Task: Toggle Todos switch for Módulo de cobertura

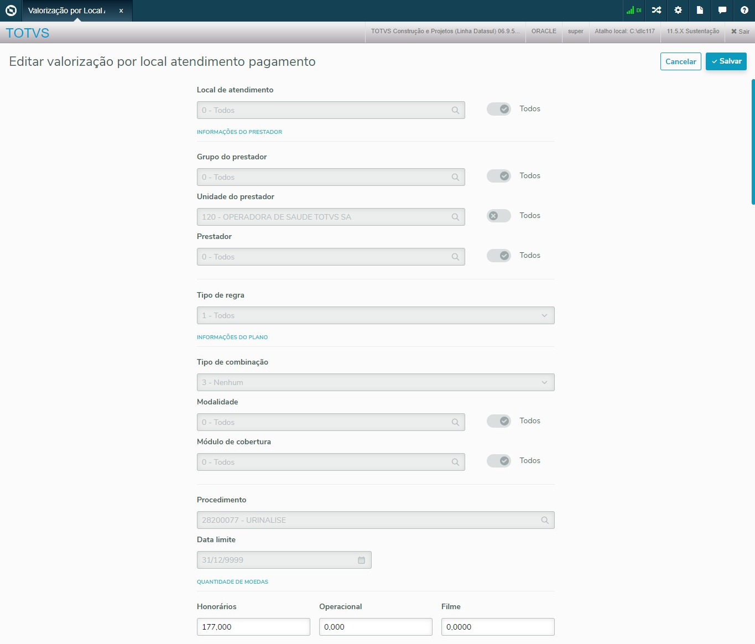Action: [x=499, y=461]
